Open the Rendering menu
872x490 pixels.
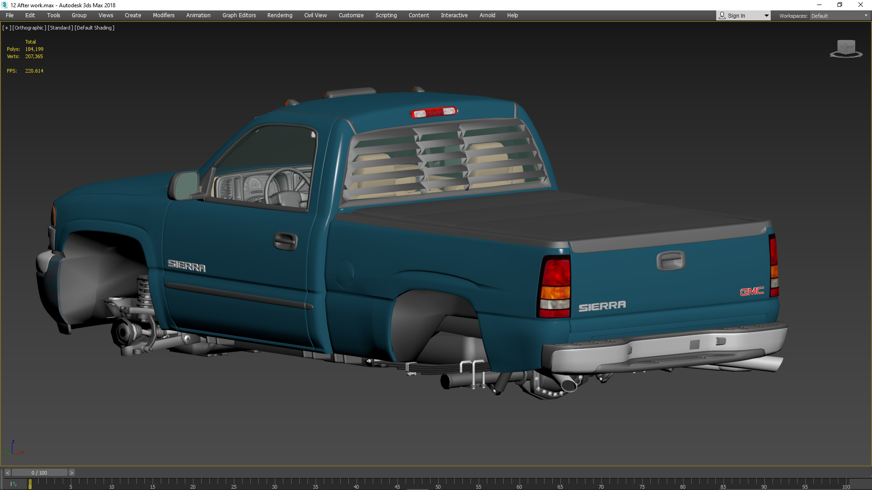point(279,15)
